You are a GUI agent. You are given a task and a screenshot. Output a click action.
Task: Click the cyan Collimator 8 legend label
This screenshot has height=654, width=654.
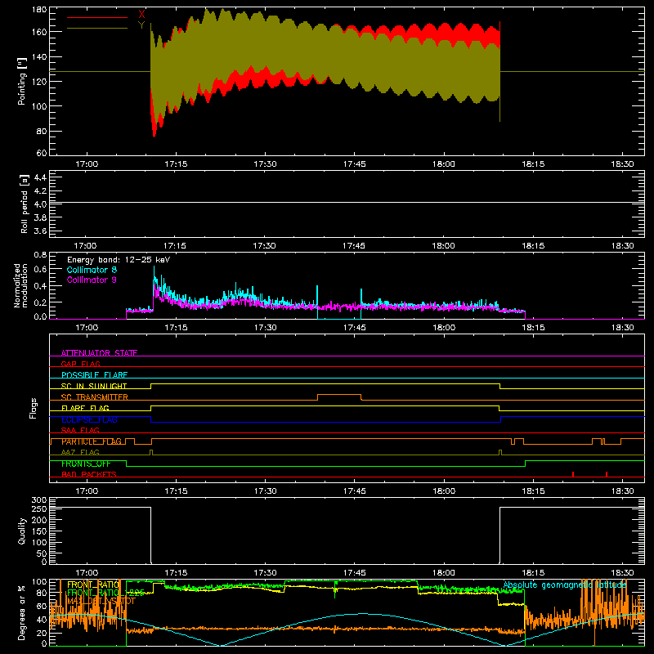point(92,270)
